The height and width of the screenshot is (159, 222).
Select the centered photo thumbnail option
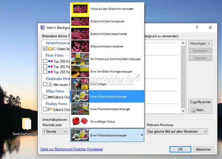[x=80, y=9]
